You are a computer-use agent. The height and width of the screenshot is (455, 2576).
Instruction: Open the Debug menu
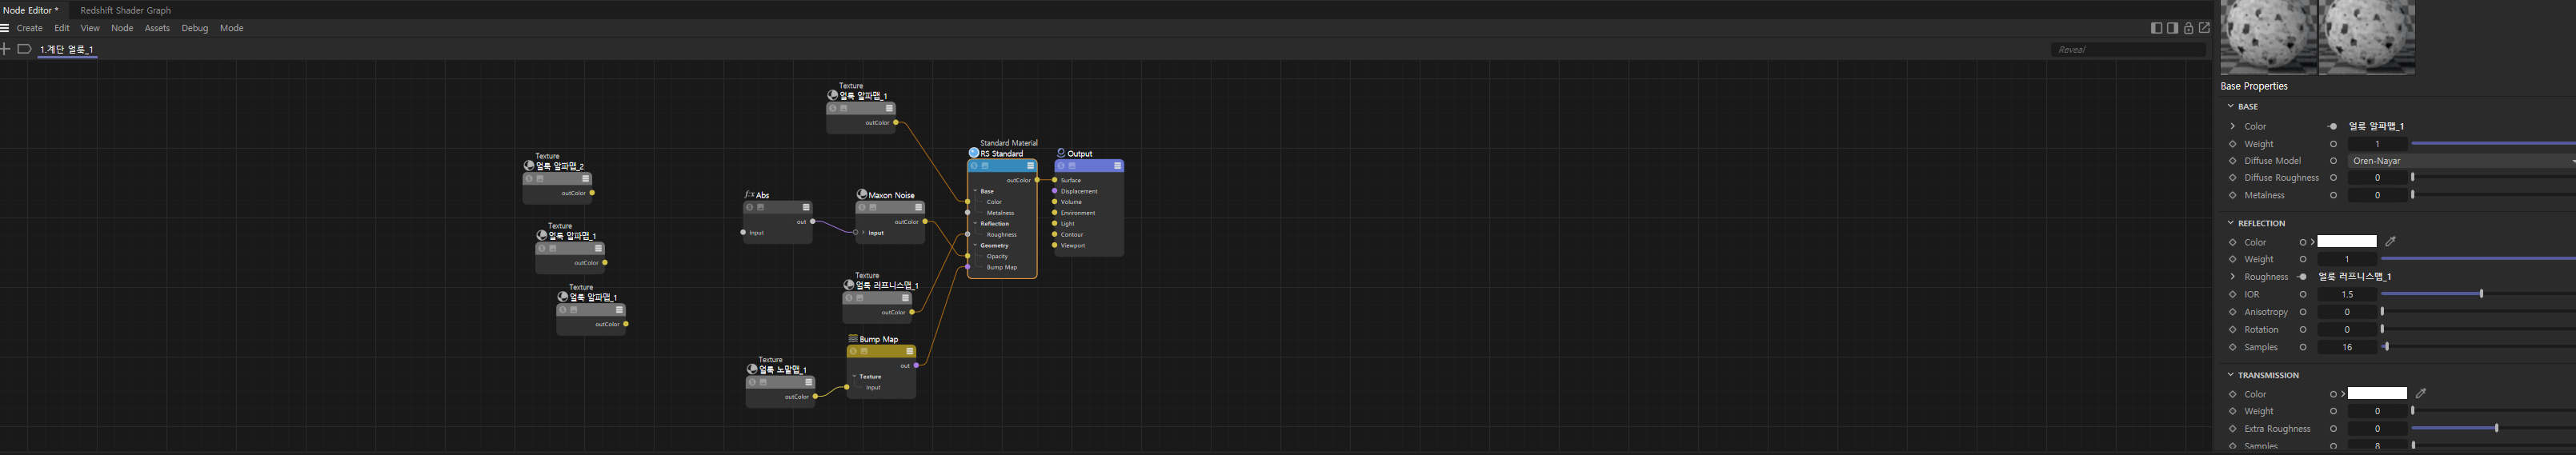pyautogui.click(x=195, y=28)
